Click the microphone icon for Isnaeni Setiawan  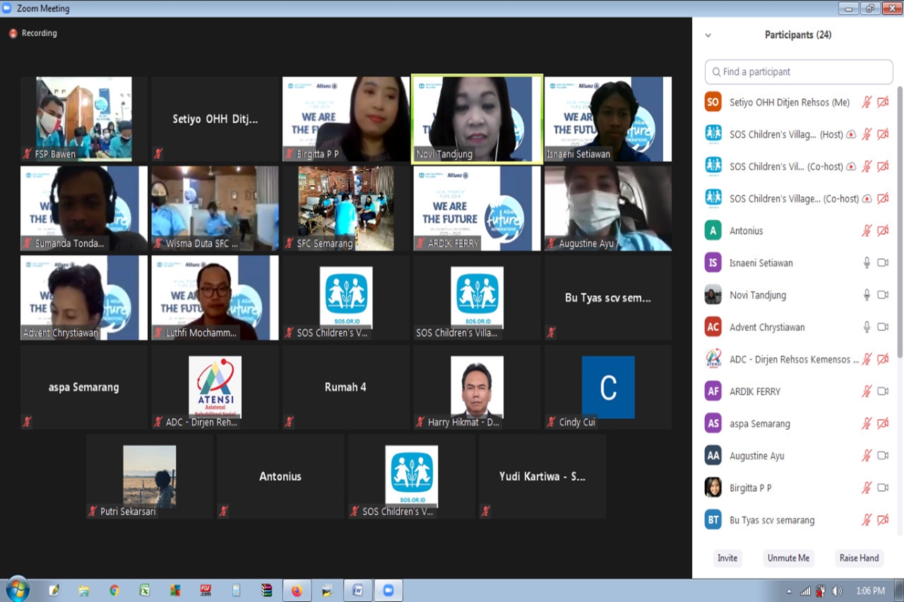coord(867,263)
